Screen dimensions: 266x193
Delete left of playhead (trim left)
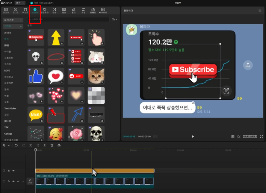click(x=38, y=145)
